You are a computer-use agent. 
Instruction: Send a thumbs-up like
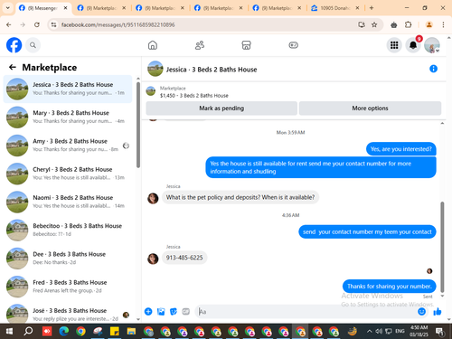point(438,312)
